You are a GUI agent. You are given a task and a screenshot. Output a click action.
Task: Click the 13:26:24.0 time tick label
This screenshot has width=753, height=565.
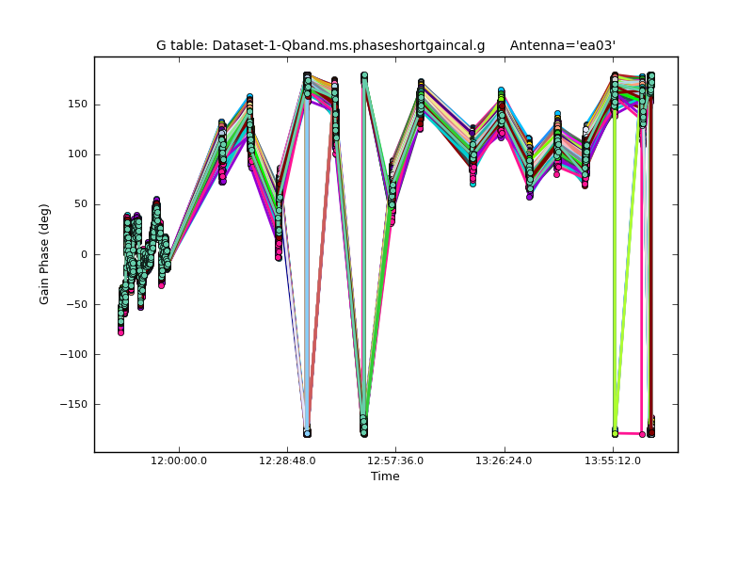coord(504,460)
